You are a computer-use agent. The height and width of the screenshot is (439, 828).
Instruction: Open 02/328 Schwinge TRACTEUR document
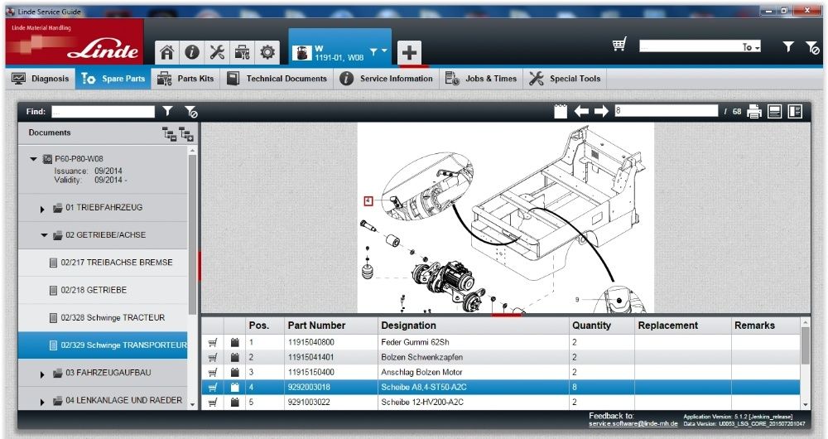tap(103, 317)
